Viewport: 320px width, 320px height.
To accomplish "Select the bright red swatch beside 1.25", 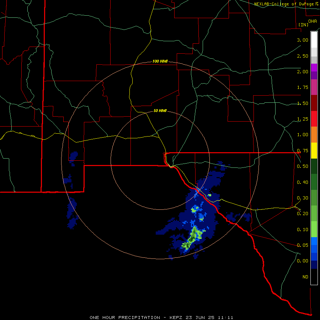I will click(314, 119).
